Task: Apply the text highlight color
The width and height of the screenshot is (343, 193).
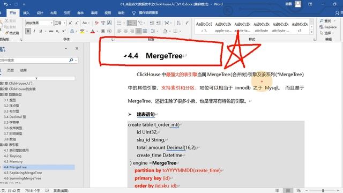Action: (x=82, y=31)
